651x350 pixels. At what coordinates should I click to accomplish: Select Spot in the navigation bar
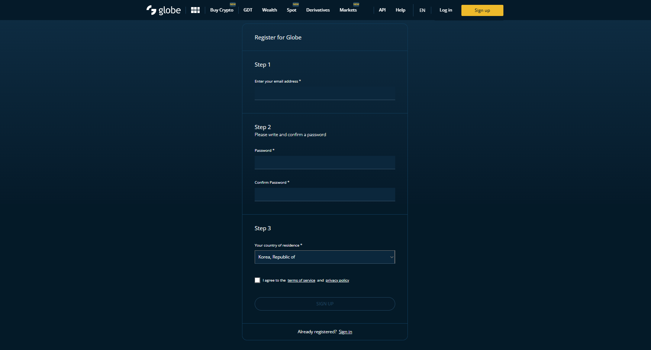291,10
